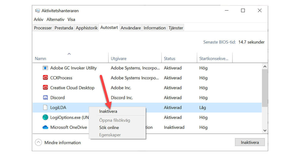
Task: Select the Discord row name
Action: click(x=57, y=98)
